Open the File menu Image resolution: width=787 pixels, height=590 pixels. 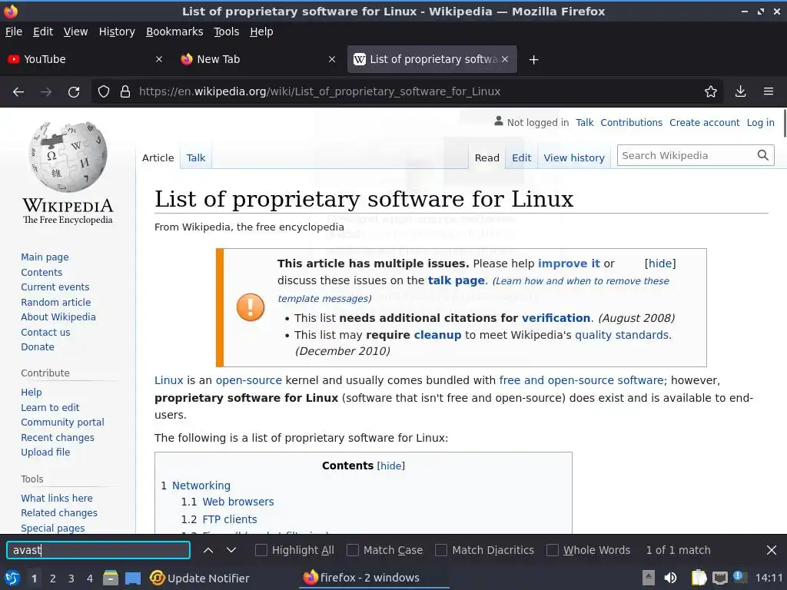click(x=14, y=31)
